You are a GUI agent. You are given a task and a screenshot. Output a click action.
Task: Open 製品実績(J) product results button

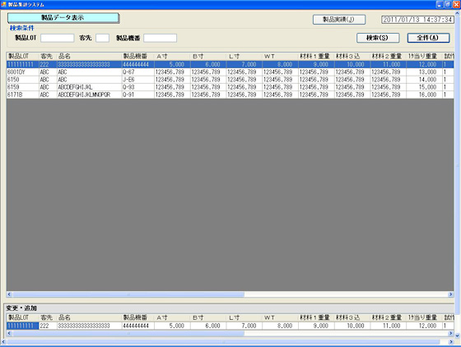(x=339, y=20)
